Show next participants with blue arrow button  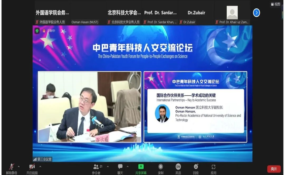256,13
